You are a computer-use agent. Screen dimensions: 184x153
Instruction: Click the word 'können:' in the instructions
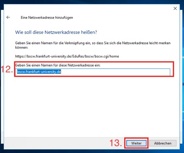(x=22, y=48)
